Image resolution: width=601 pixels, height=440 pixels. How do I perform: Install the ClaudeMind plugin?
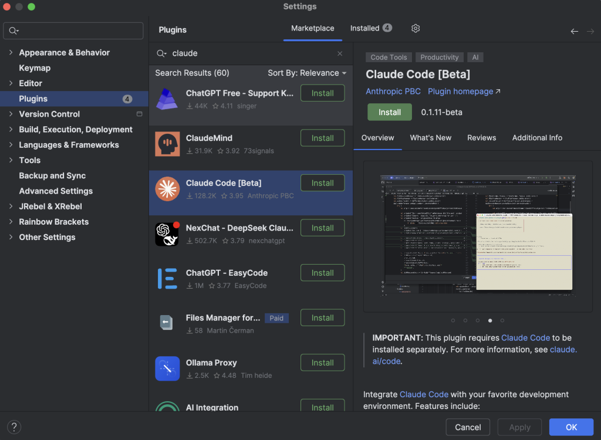322,138
